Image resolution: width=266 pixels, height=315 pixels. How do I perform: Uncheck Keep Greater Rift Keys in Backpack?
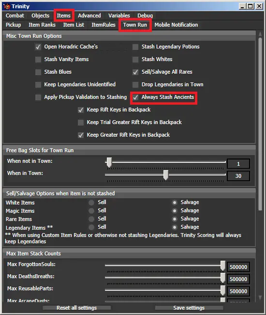click(81, 135)
